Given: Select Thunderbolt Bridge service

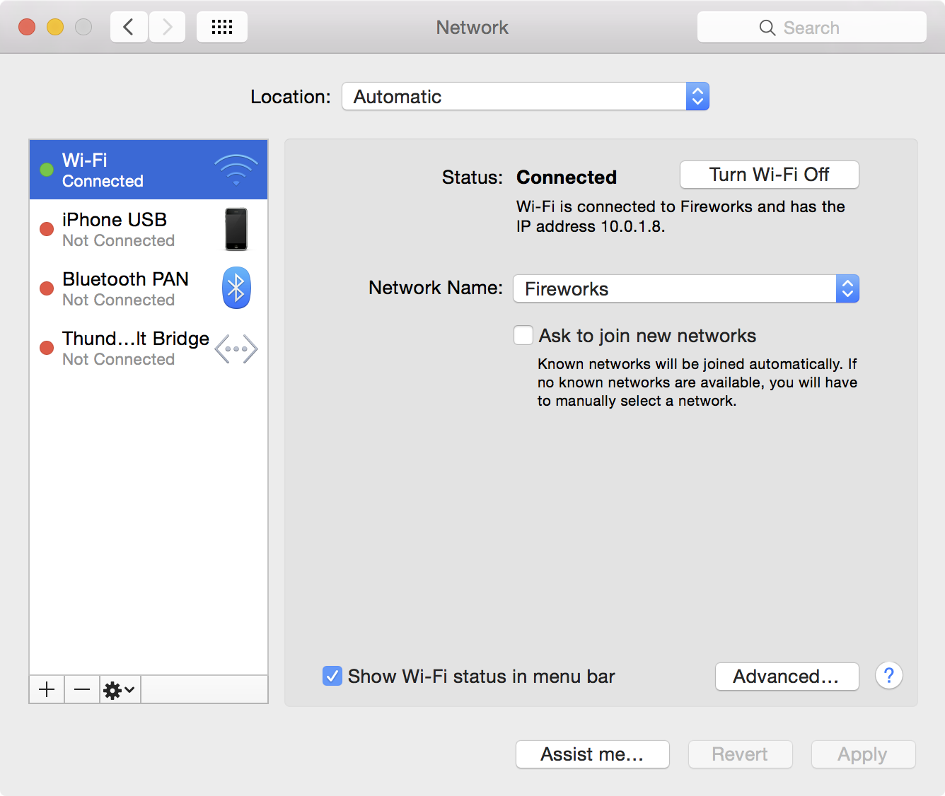Looking at the screenshot, I should (x=149, y=348).
